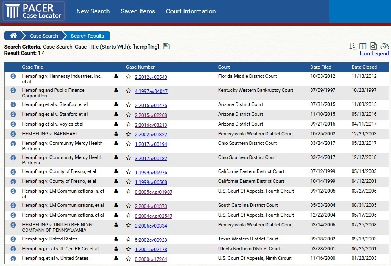
Task: Open info for Hempfling and Public Finance Corporation
Action: click(x=13, y=91)
